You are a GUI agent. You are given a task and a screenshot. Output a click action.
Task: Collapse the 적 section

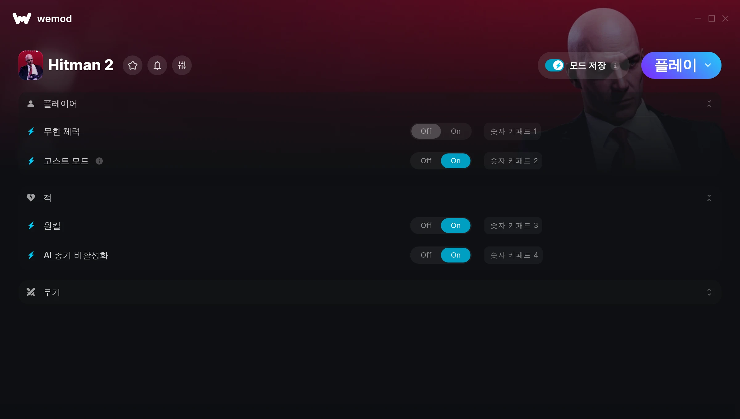[709, 198]
